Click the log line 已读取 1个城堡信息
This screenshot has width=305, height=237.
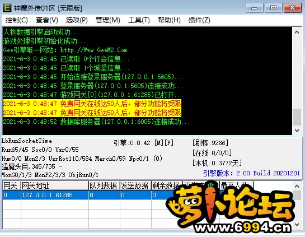point(66,68)
